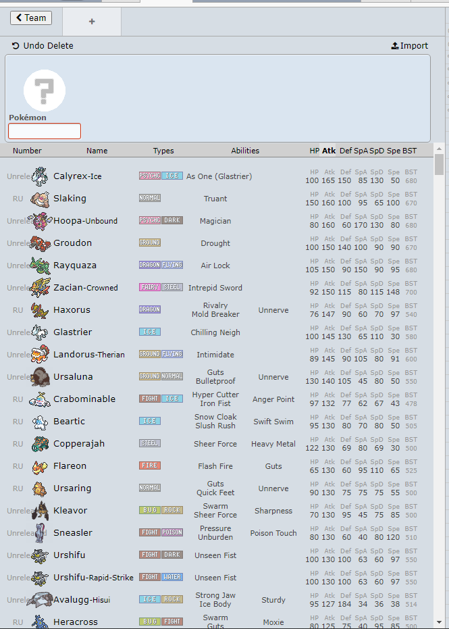Image resolution: width=449 pixels, height=629 pixels.
Task: Click Slaking's Truant ability
Action: (x=215, y=199)
